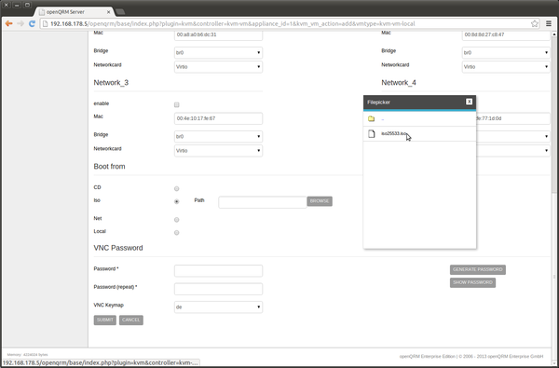Open Networkcard dropdown above Network_3 heading

point(218,67)
